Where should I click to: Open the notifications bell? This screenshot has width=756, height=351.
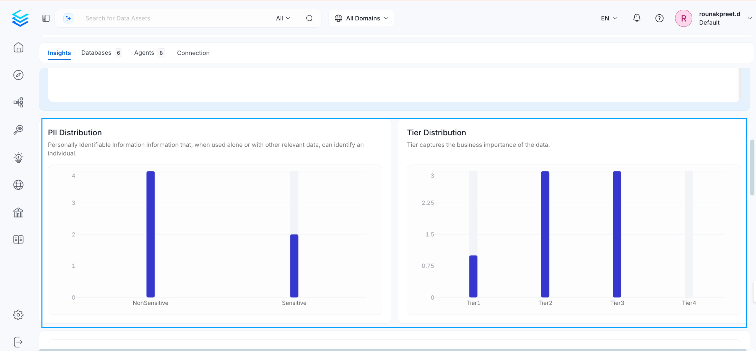pyautogui.click(x=637, y=18)
